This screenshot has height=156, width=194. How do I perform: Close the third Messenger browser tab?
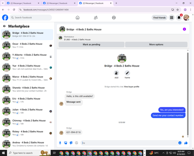click(111, 3)
